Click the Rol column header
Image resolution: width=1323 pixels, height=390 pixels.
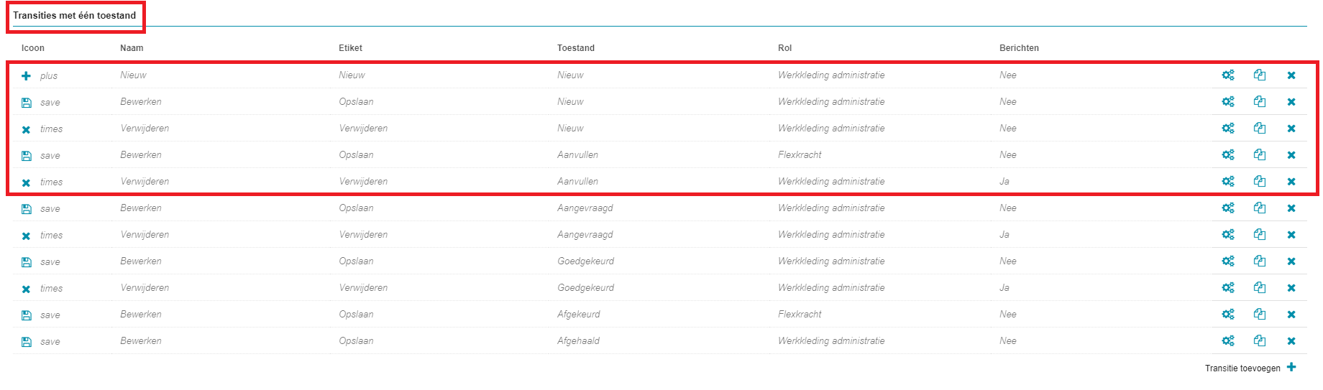pyautogui.click(x=784, y=48)
